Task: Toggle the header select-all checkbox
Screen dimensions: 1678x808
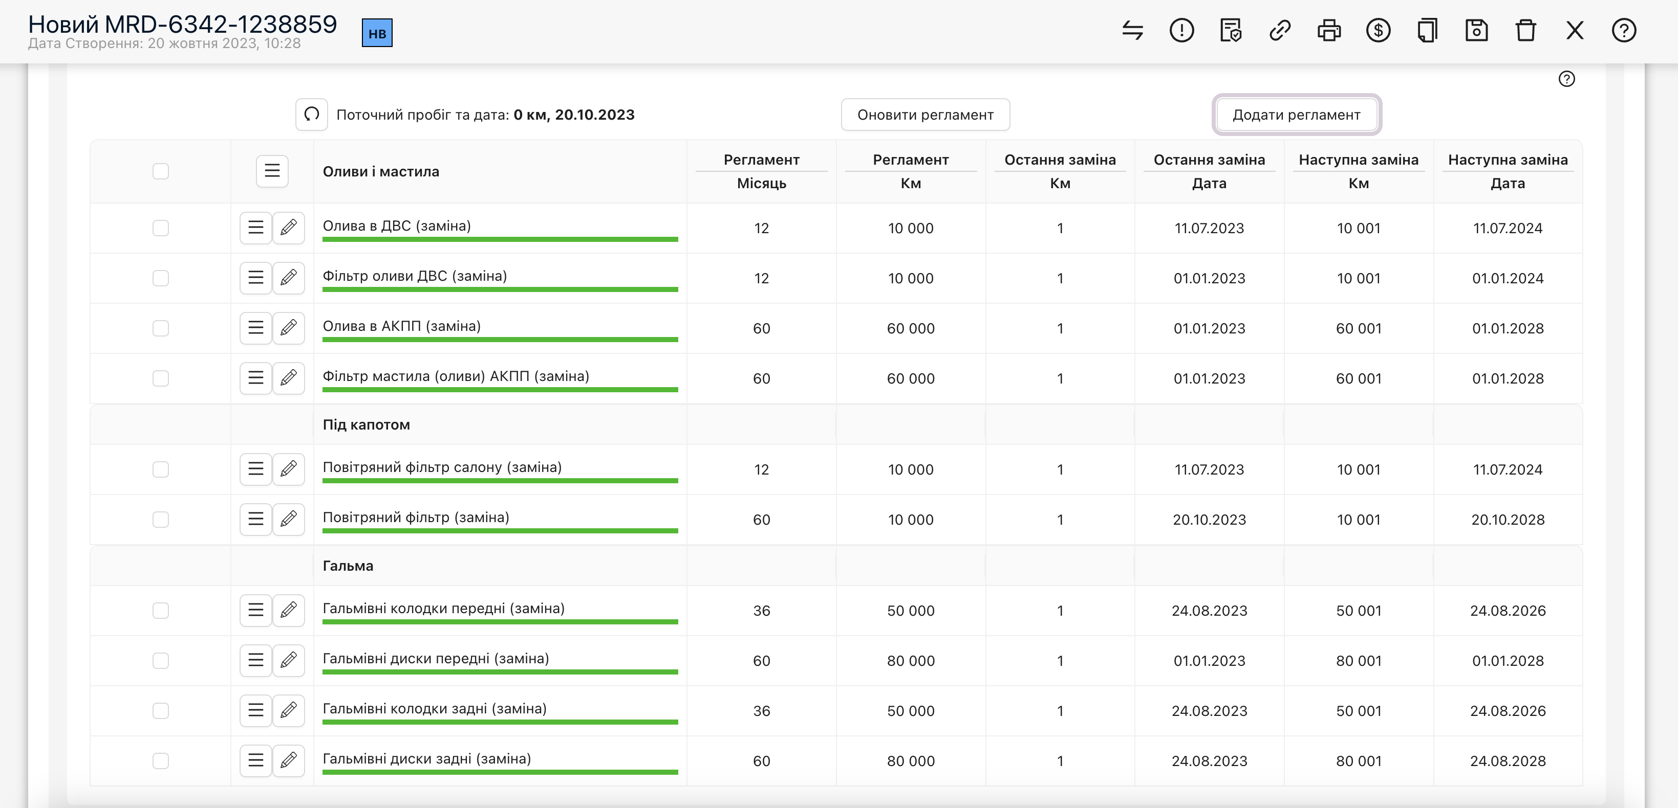Action: coord(160,171)
